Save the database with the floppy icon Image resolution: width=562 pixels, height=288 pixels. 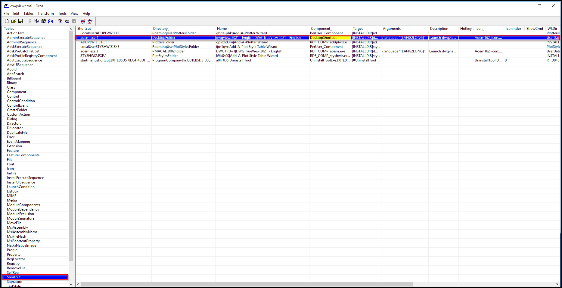coord(20,21)
